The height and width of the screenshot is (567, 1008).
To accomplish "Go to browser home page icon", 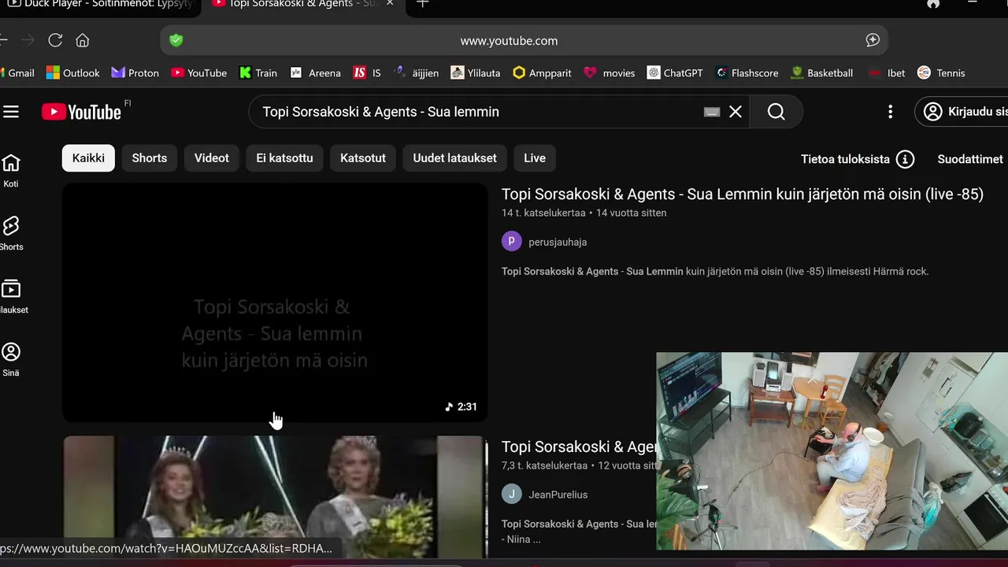I will (x=83, y=40).
